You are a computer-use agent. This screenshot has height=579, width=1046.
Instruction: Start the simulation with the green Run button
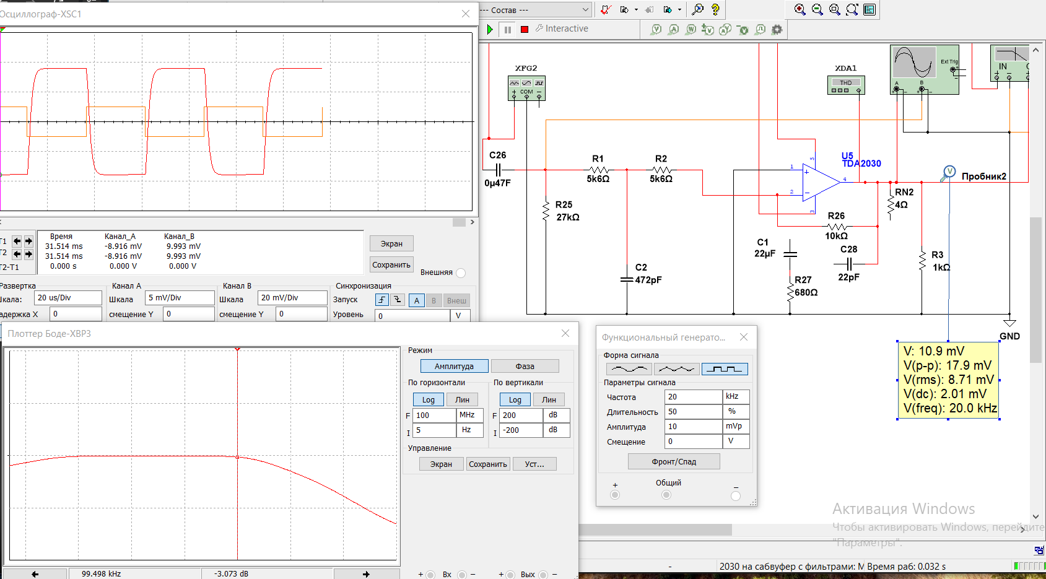(x=490, y=29)
